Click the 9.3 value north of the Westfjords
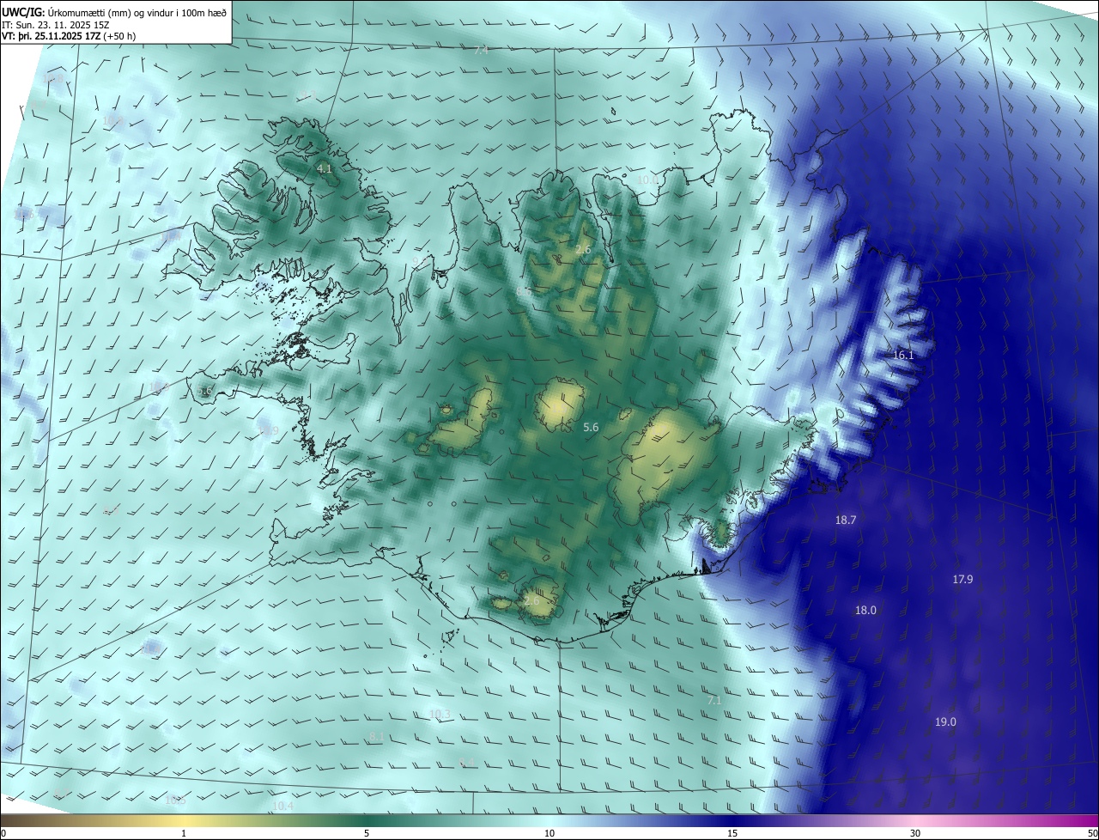Image resolution: width=1099 pixels, height=840 pixels. 307,95
